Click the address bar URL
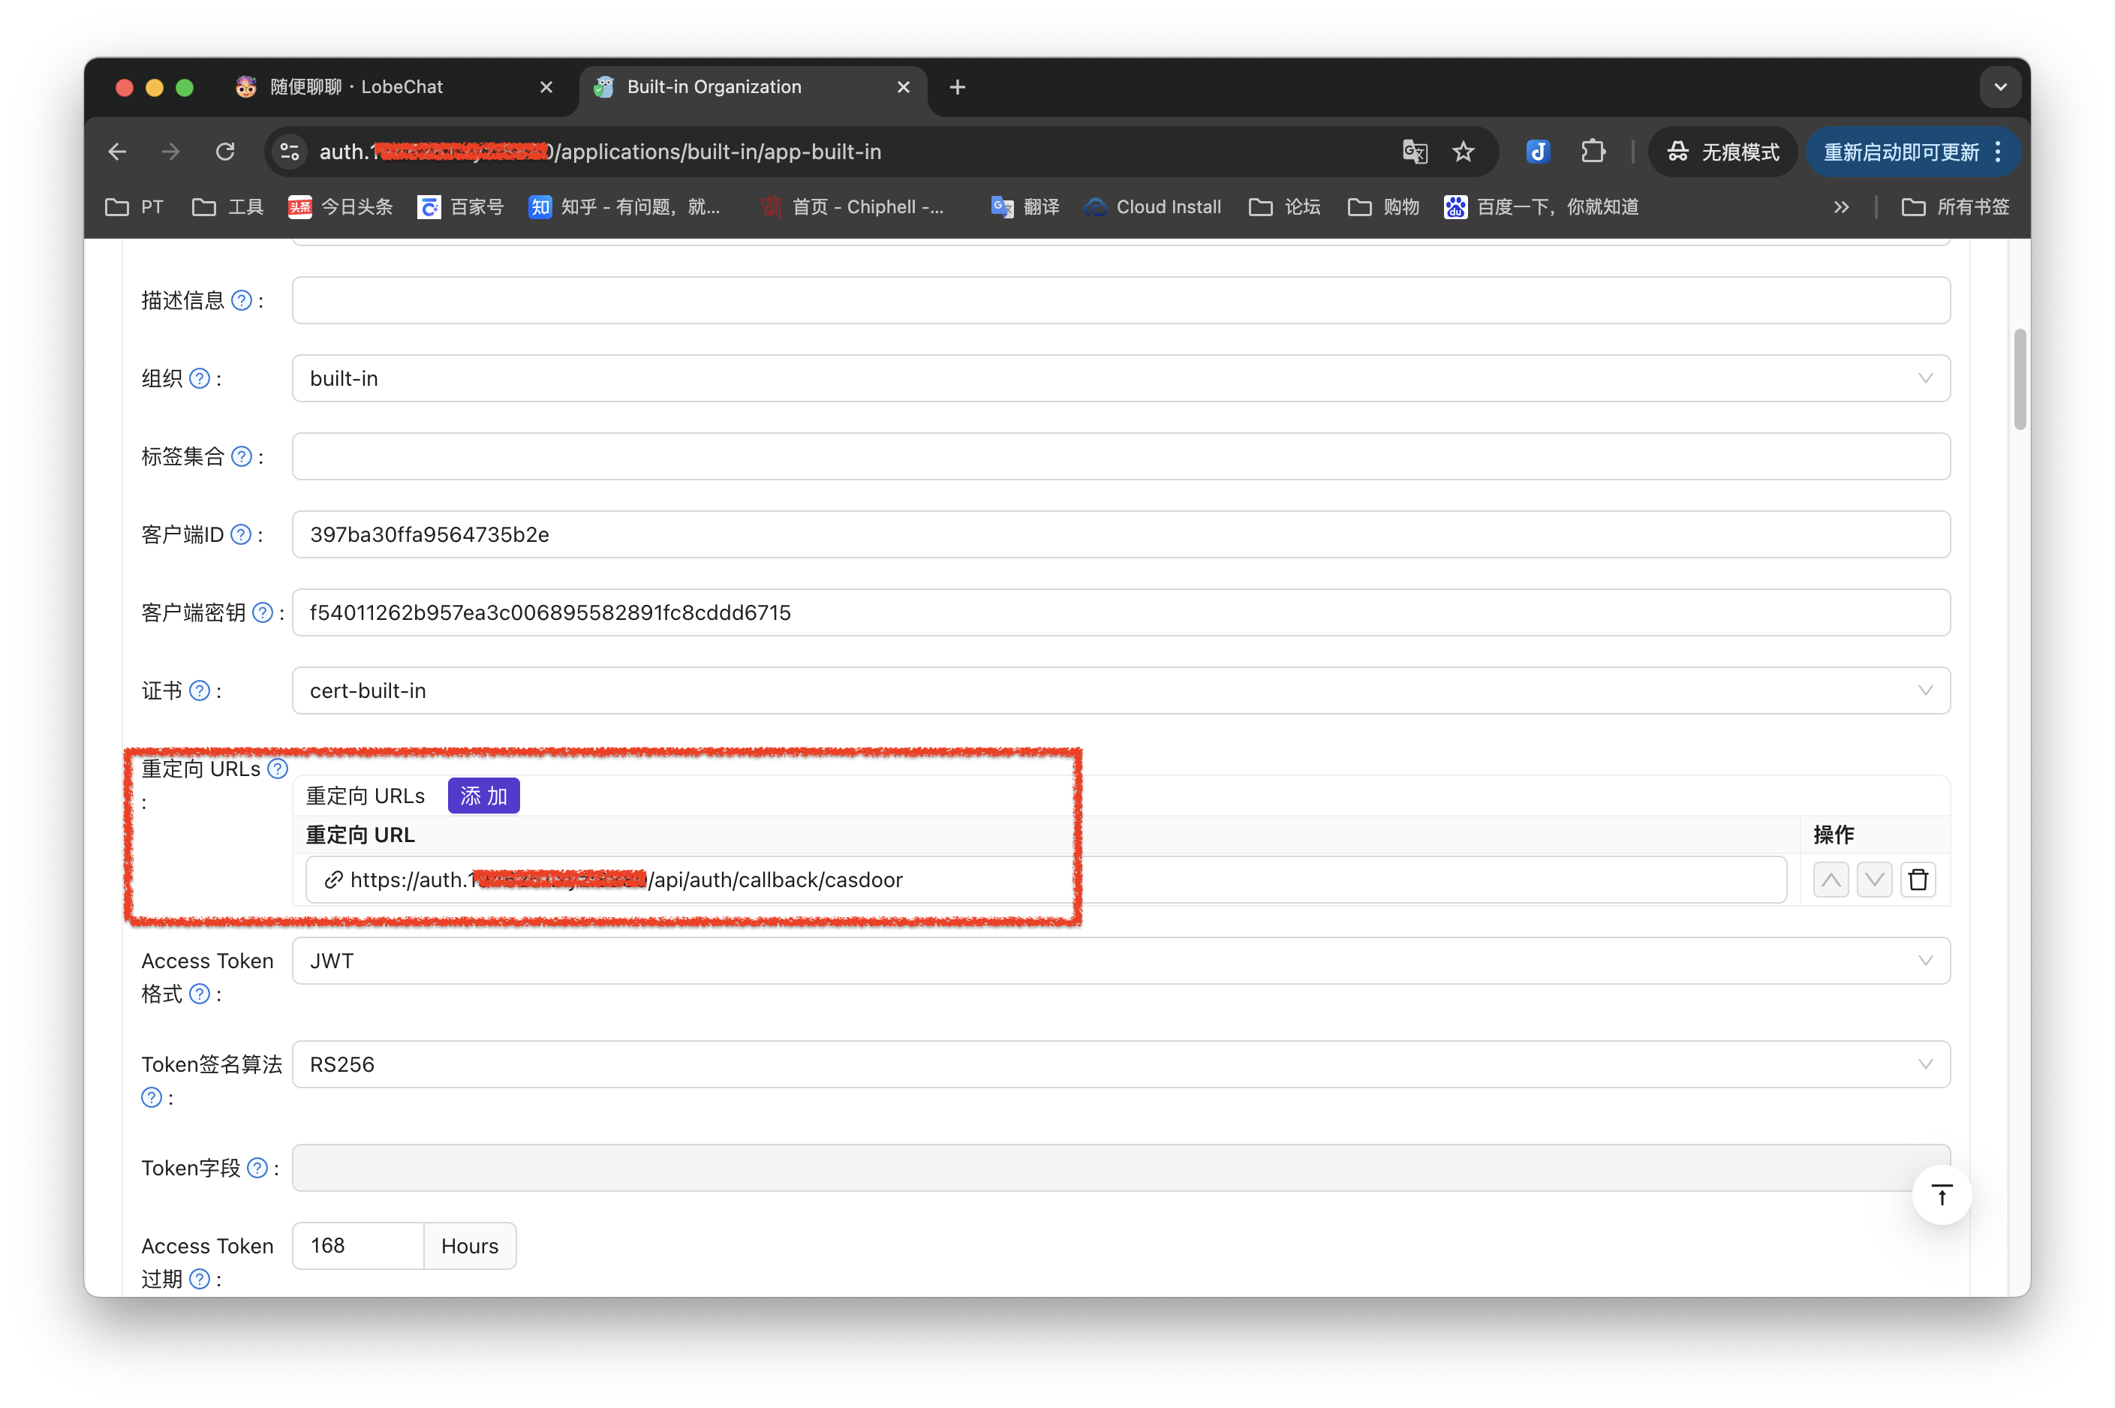This screenshot has height=1408, width=2115. tap(600, 152)
